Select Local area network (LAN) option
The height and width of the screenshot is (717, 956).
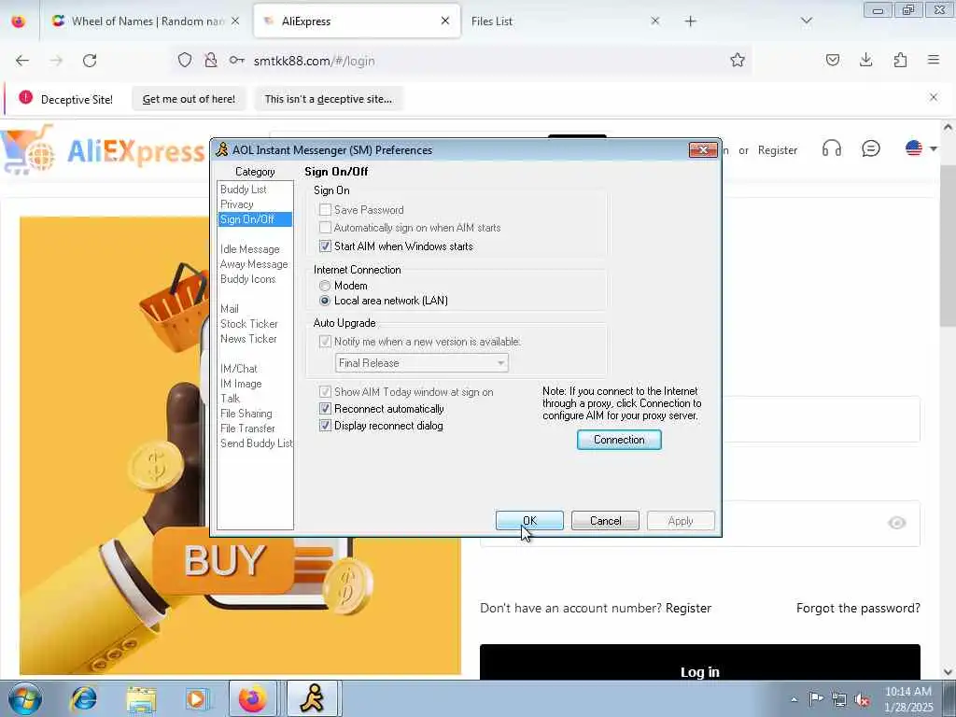pos(325,301)
